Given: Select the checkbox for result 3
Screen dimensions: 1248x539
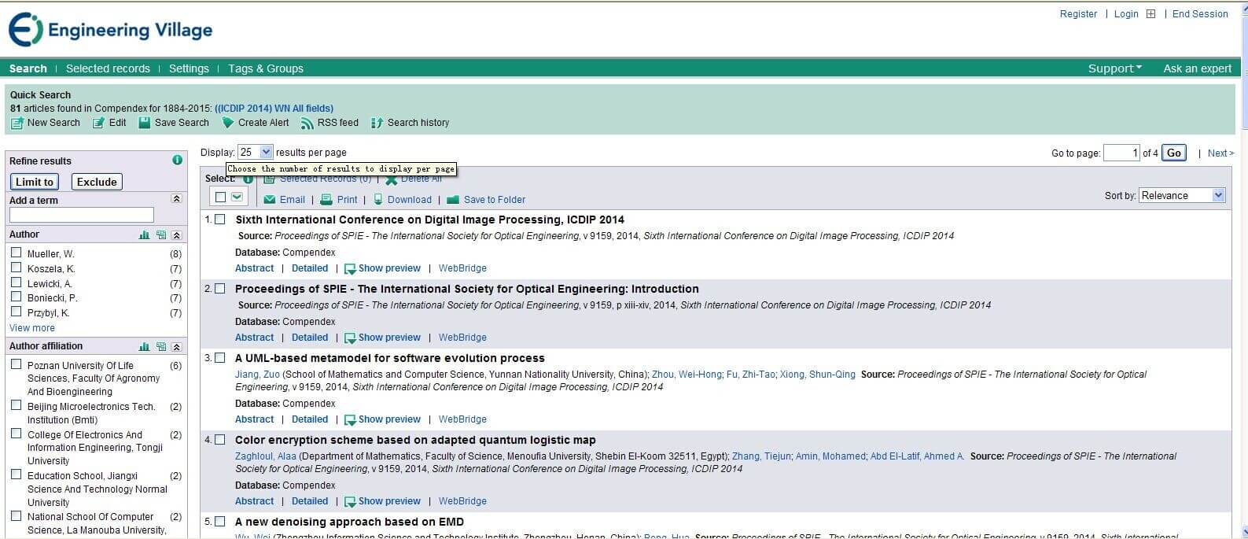Looking at the screenshot, I should point(220,358).
